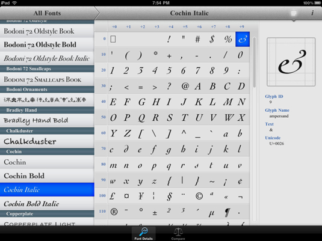The height and width of the screenshot is (241, 322).
Task: Select the Bodoni 72 Smallcaps Book font
Action: [47, 79]
